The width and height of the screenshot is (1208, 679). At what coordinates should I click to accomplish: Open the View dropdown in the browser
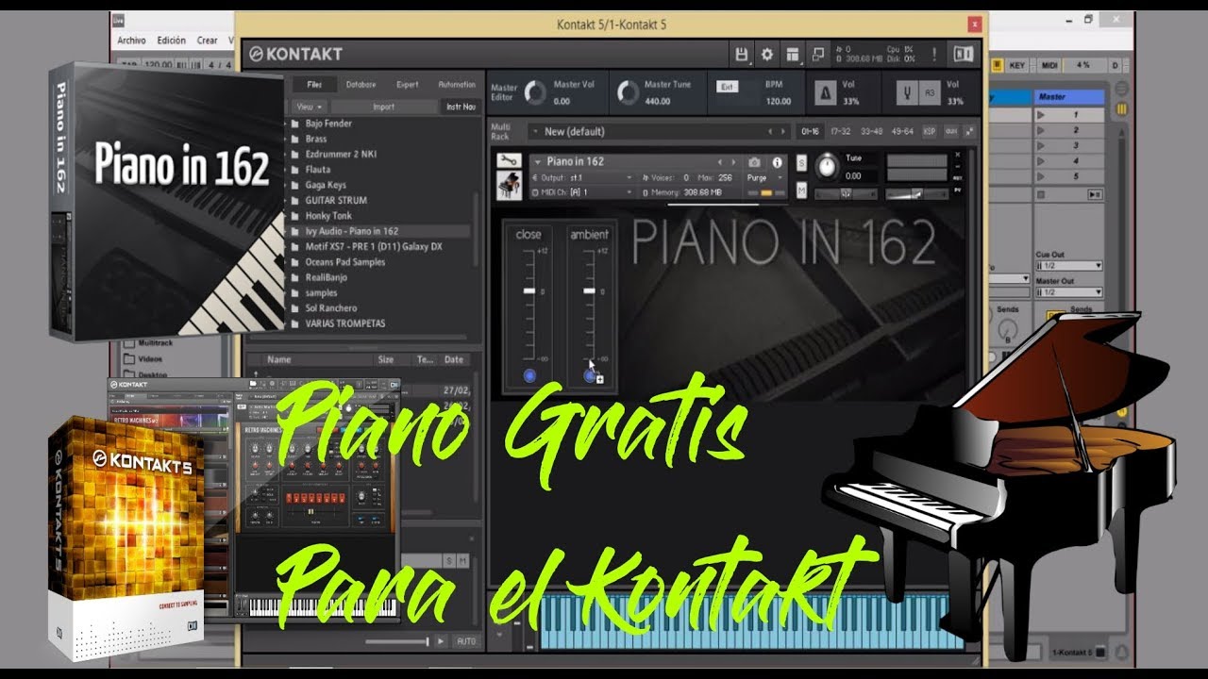[310, 107]
